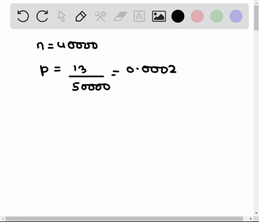Select the eraser tool

tap(120, 16)
